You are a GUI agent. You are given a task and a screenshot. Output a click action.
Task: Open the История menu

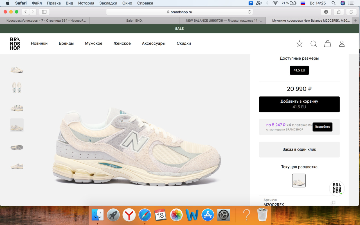pos(86,3)
